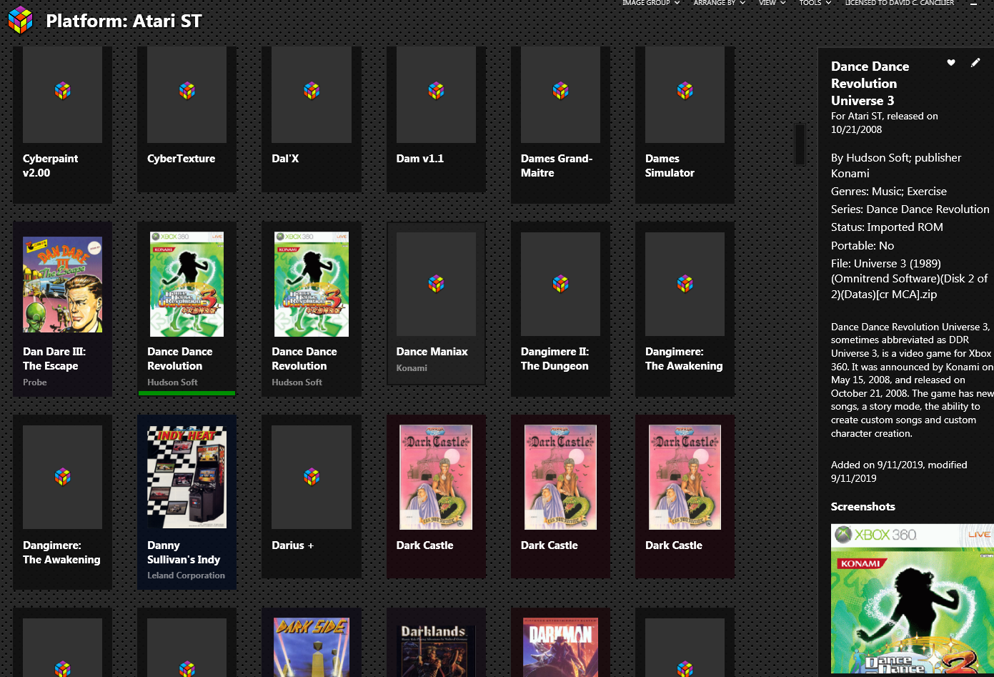Screen dimensions: 994x677
Task: Click the 'Genres: Music; Exercise' line
Action: (x=889, y=192)
